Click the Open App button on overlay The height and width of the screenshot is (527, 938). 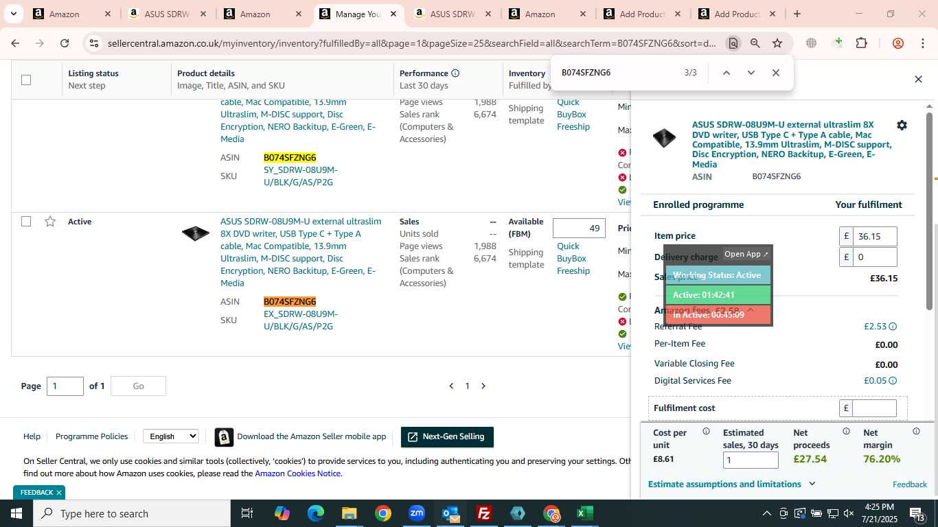tap(746, 254)
